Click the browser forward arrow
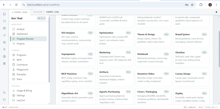The width and height of the screenshot is (220, 109). (x=10, y=5)
